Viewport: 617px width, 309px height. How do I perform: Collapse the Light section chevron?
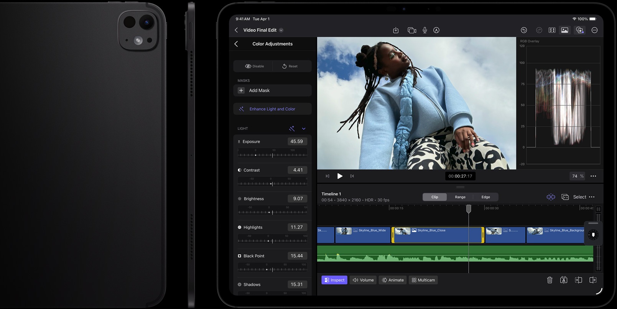[304, 129]
